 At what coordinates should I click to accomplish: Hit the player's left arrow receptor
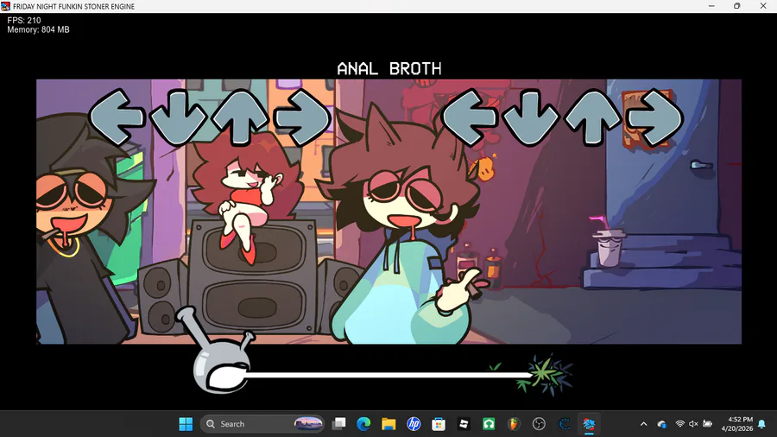468,117
